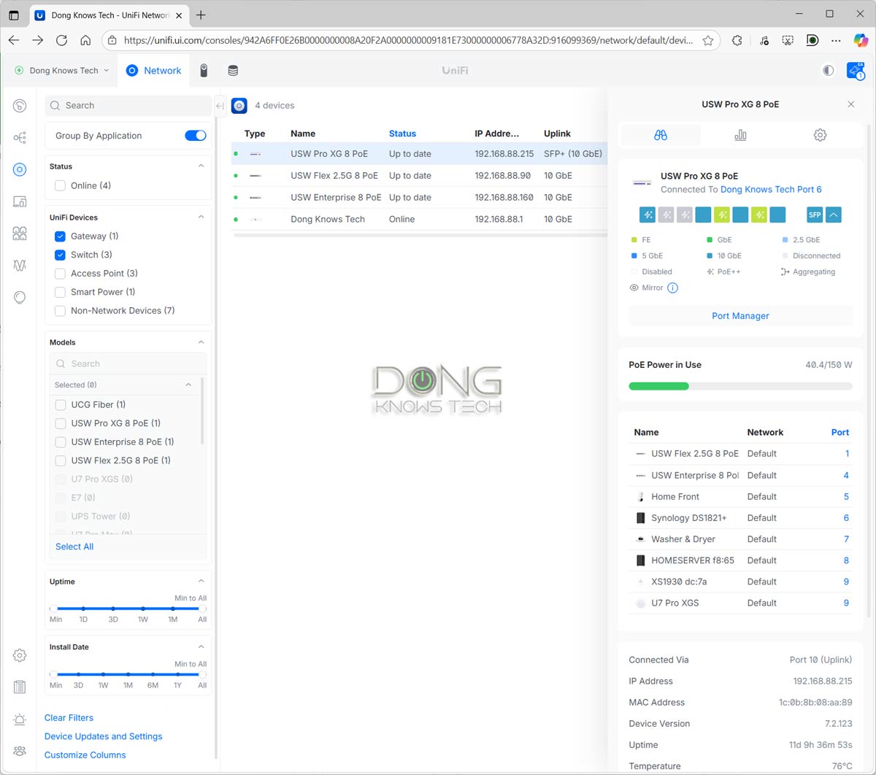The image size is (876, 775).
Task: Open the device settings gear tab
Action: pyautogui.click(x=820, y=135)
